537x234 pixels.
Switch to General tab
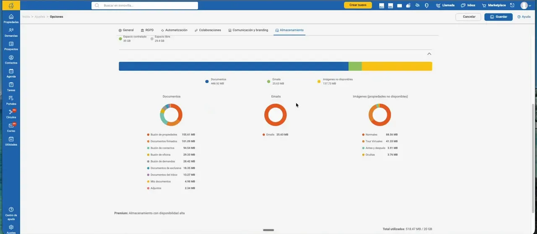126,30
